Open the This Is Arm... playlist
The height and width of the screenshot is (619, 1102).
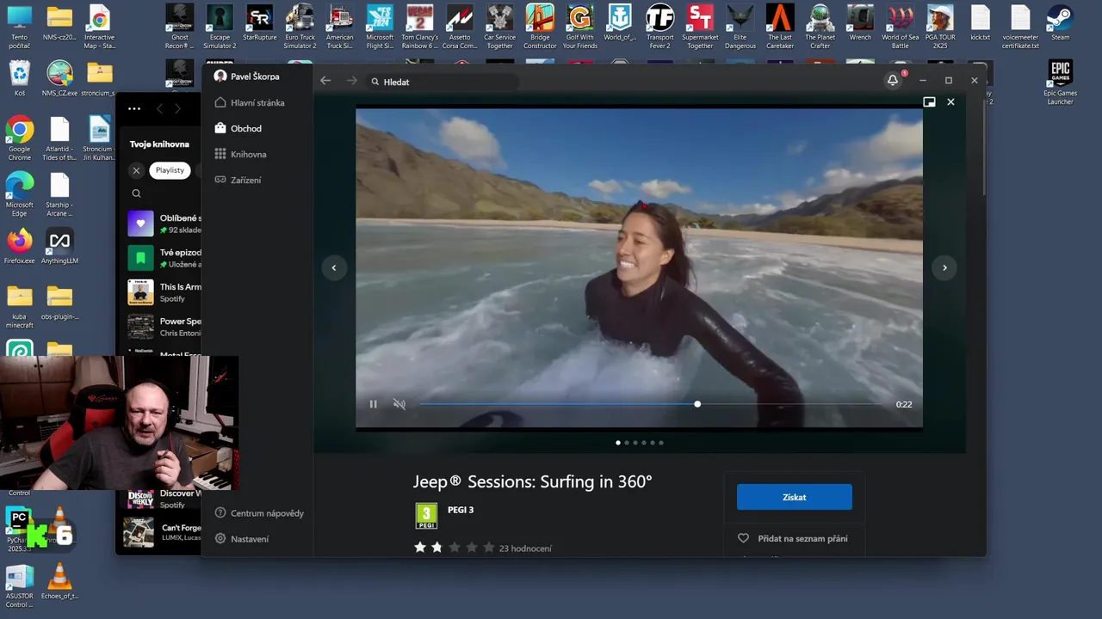(164, 292)
